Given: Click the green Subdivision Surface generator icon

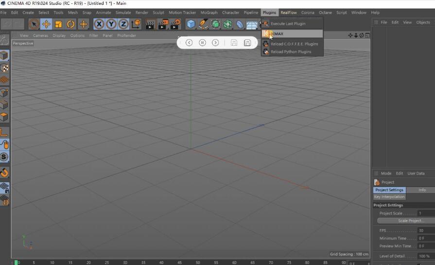Looking at the screenshot, I should click(x=216, y=24).
